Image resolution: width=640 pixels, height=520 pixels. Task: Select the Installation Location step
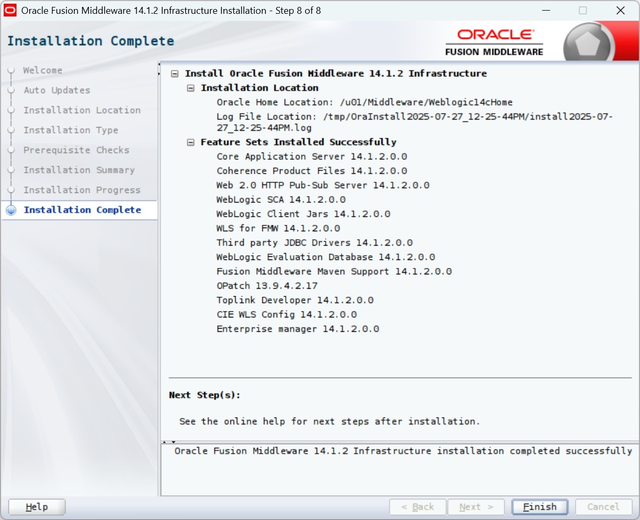point(82,110)
